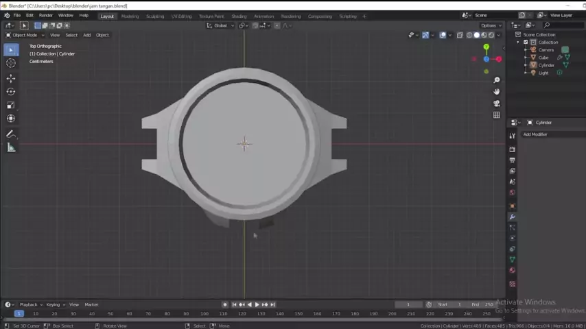Open the Modifier properties wrench tab
586x329 pixels.
(512, 217)
